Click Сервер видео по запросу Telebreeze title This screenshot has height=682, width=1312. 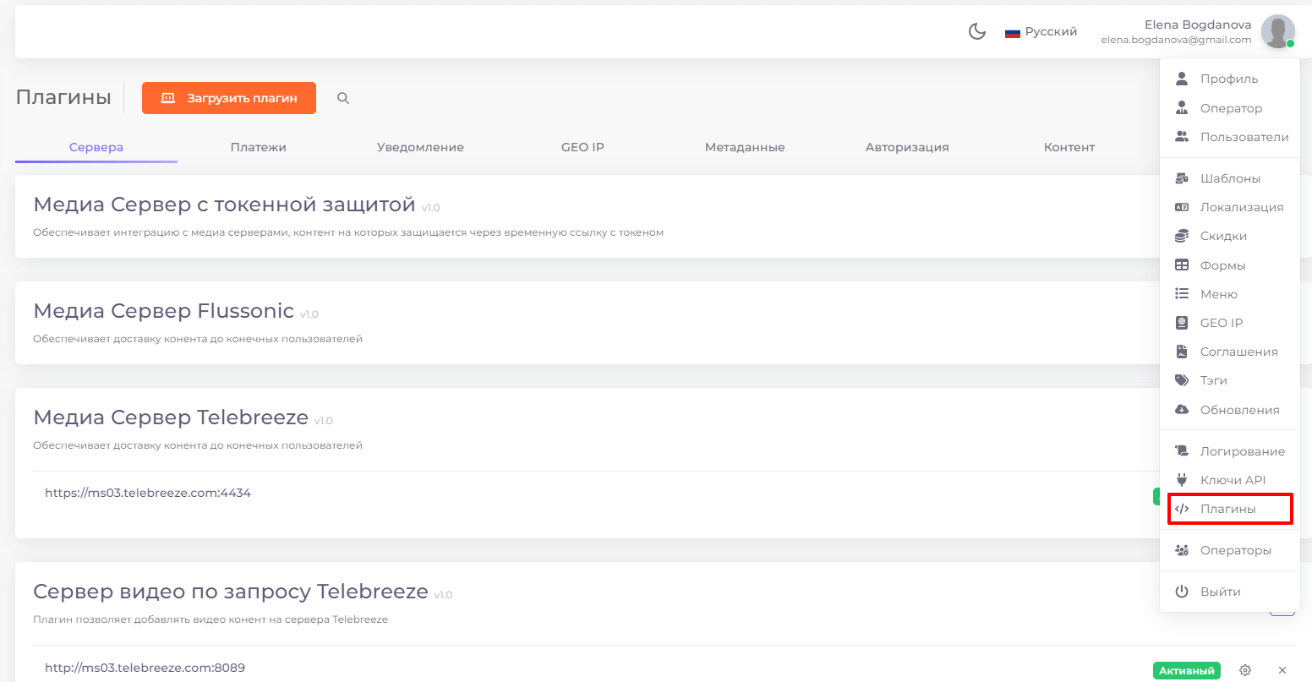point(231,592)
